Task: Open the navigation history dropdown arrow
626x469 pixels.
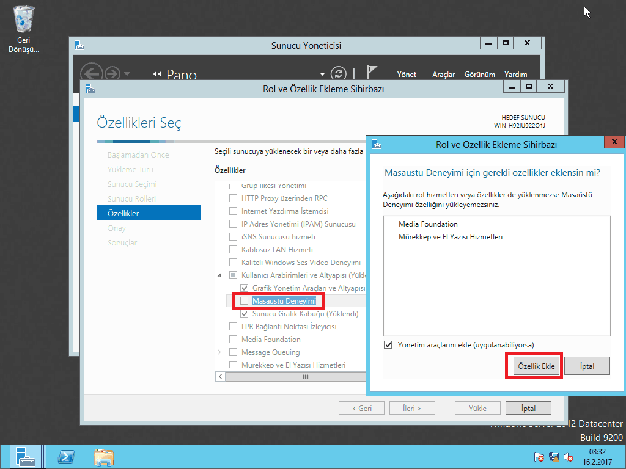Action: pyautogui.click(x=127, y=74)
